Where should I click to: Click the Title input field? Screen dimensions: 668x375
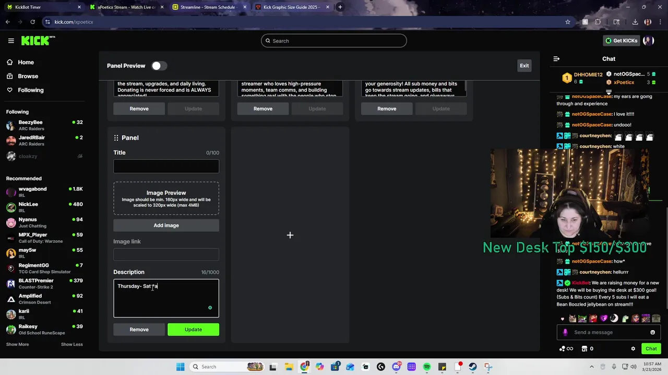[166, 166]
